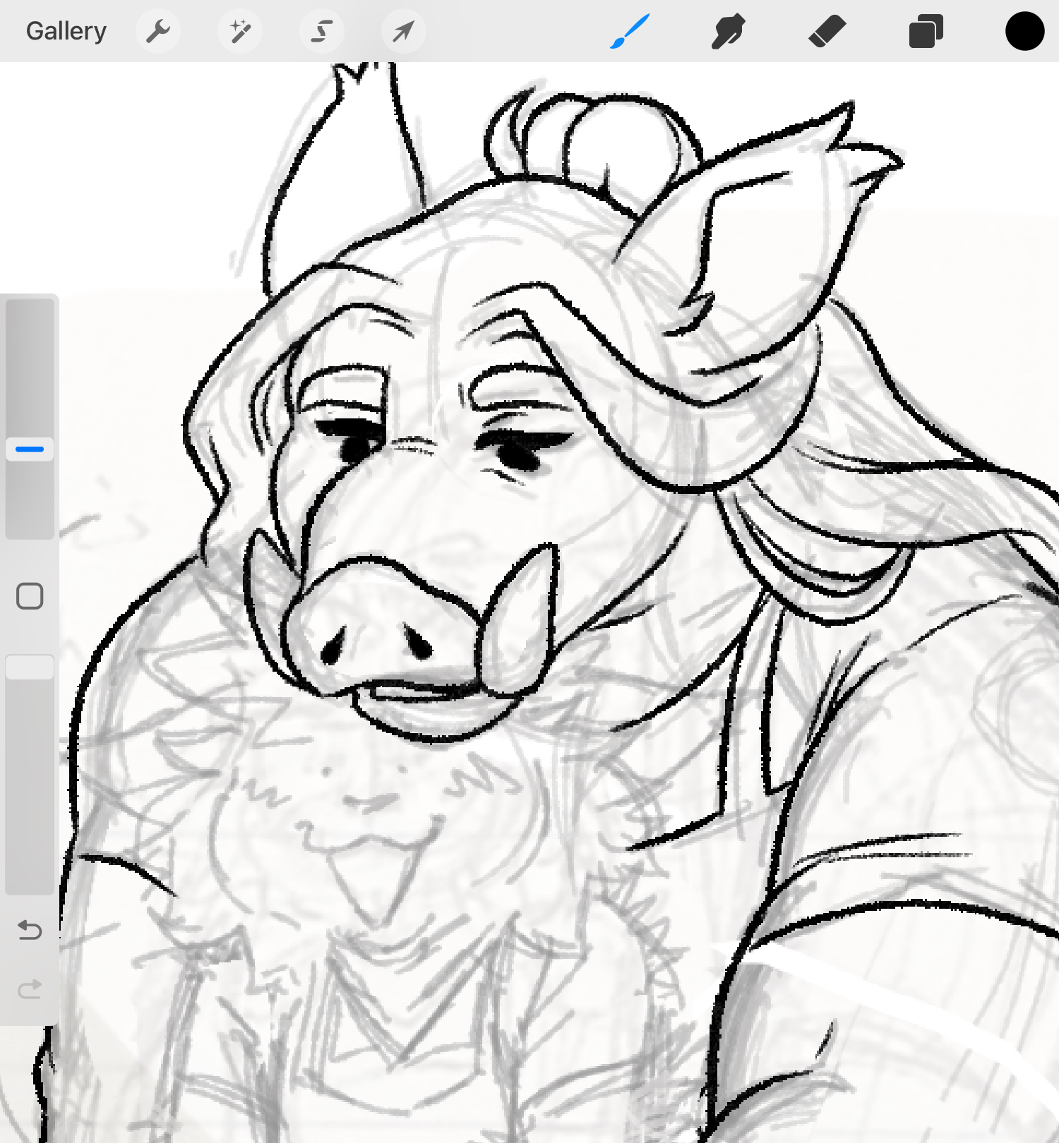Click the brush opacity slider handle
This screenshot has width=1059, height=1143.
(30, 667)
